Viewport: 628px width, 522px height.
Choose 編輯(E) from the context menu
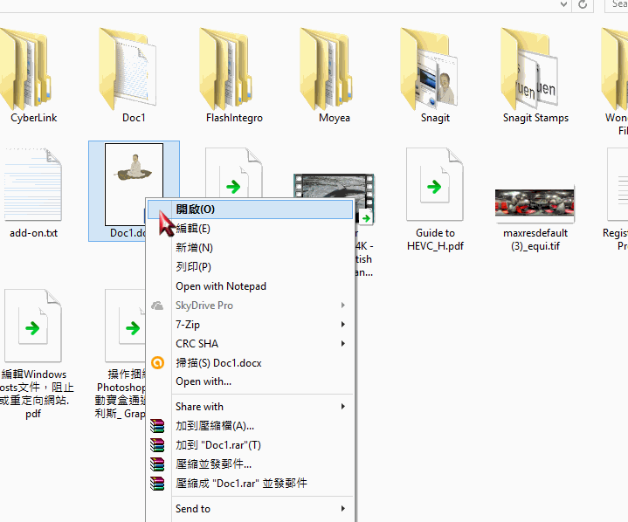[251, 229]
